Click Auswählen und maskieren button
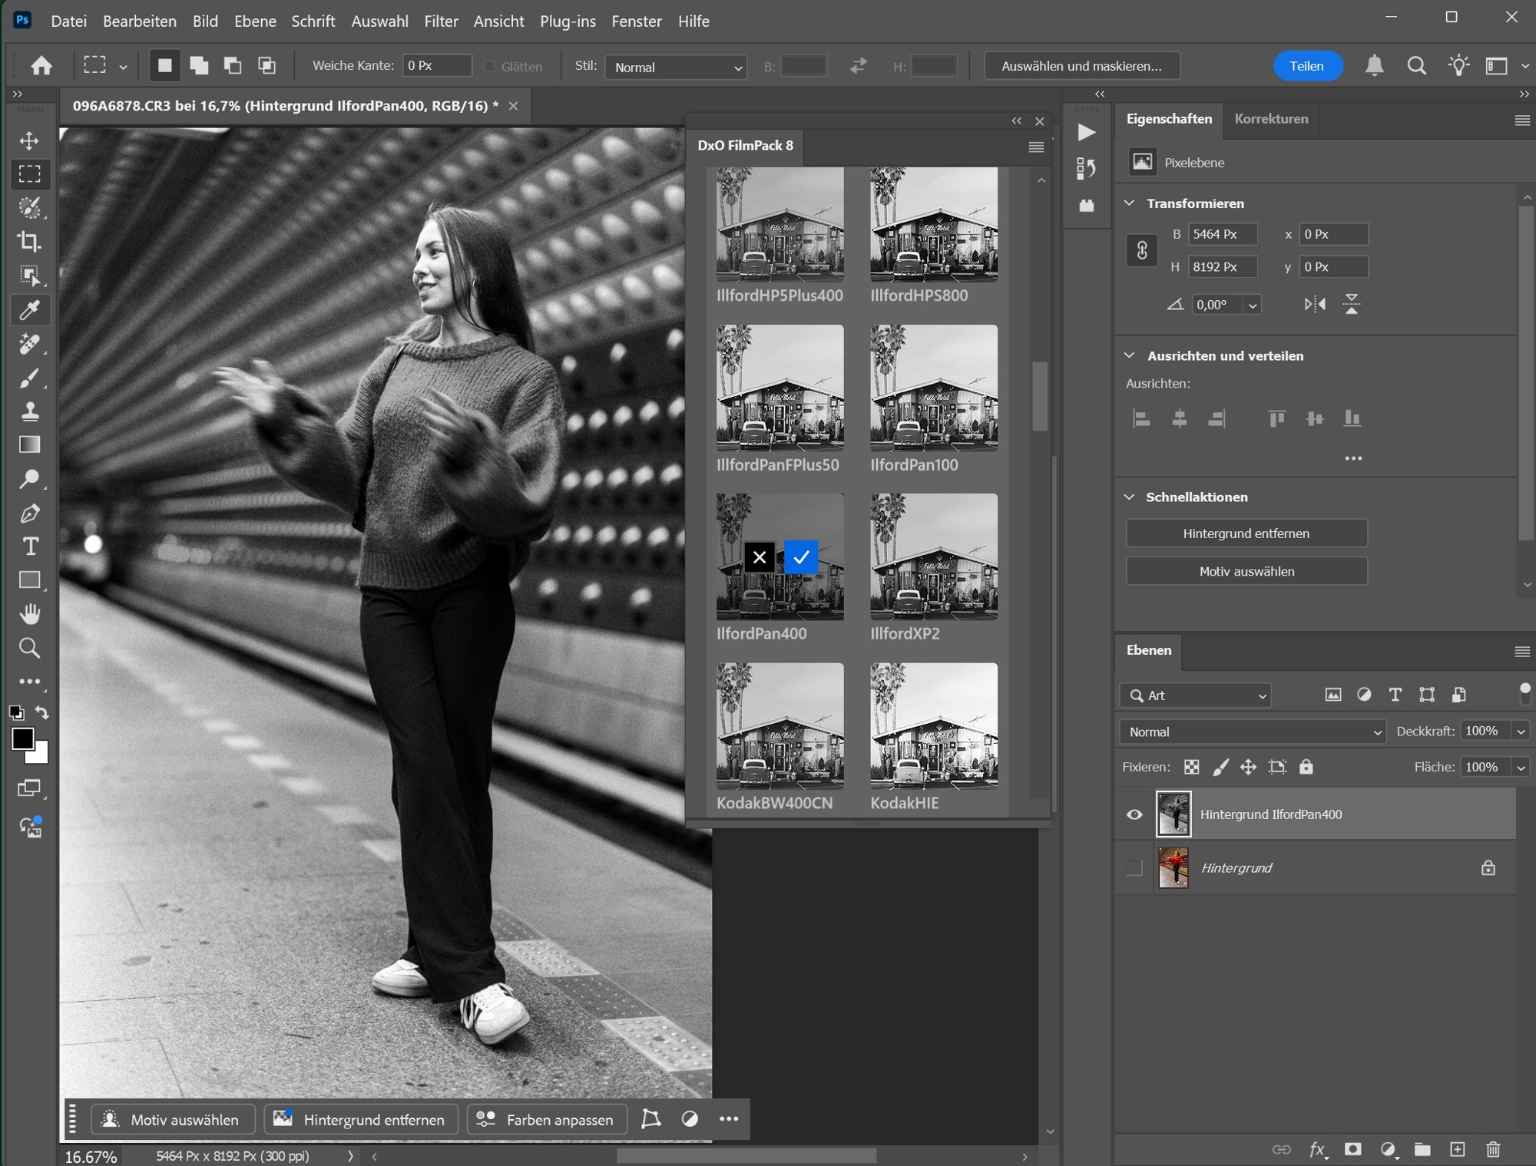1536x1166 pixels. tap(1081, 66)
